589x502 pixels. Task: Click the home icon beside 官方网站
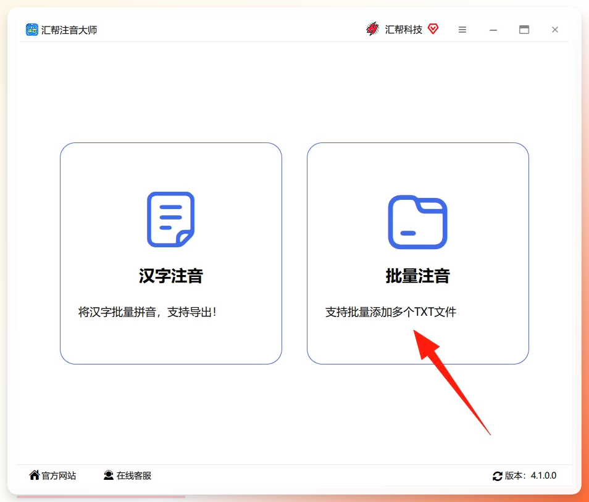tap(35, 475)
